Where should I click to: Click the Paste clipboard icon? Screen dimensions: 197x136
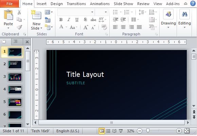tap(8, 15)
